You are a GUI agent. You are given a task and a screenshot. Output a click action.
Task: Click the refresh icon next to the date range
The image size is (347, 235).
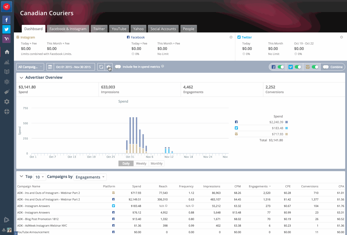pos(101,67)
